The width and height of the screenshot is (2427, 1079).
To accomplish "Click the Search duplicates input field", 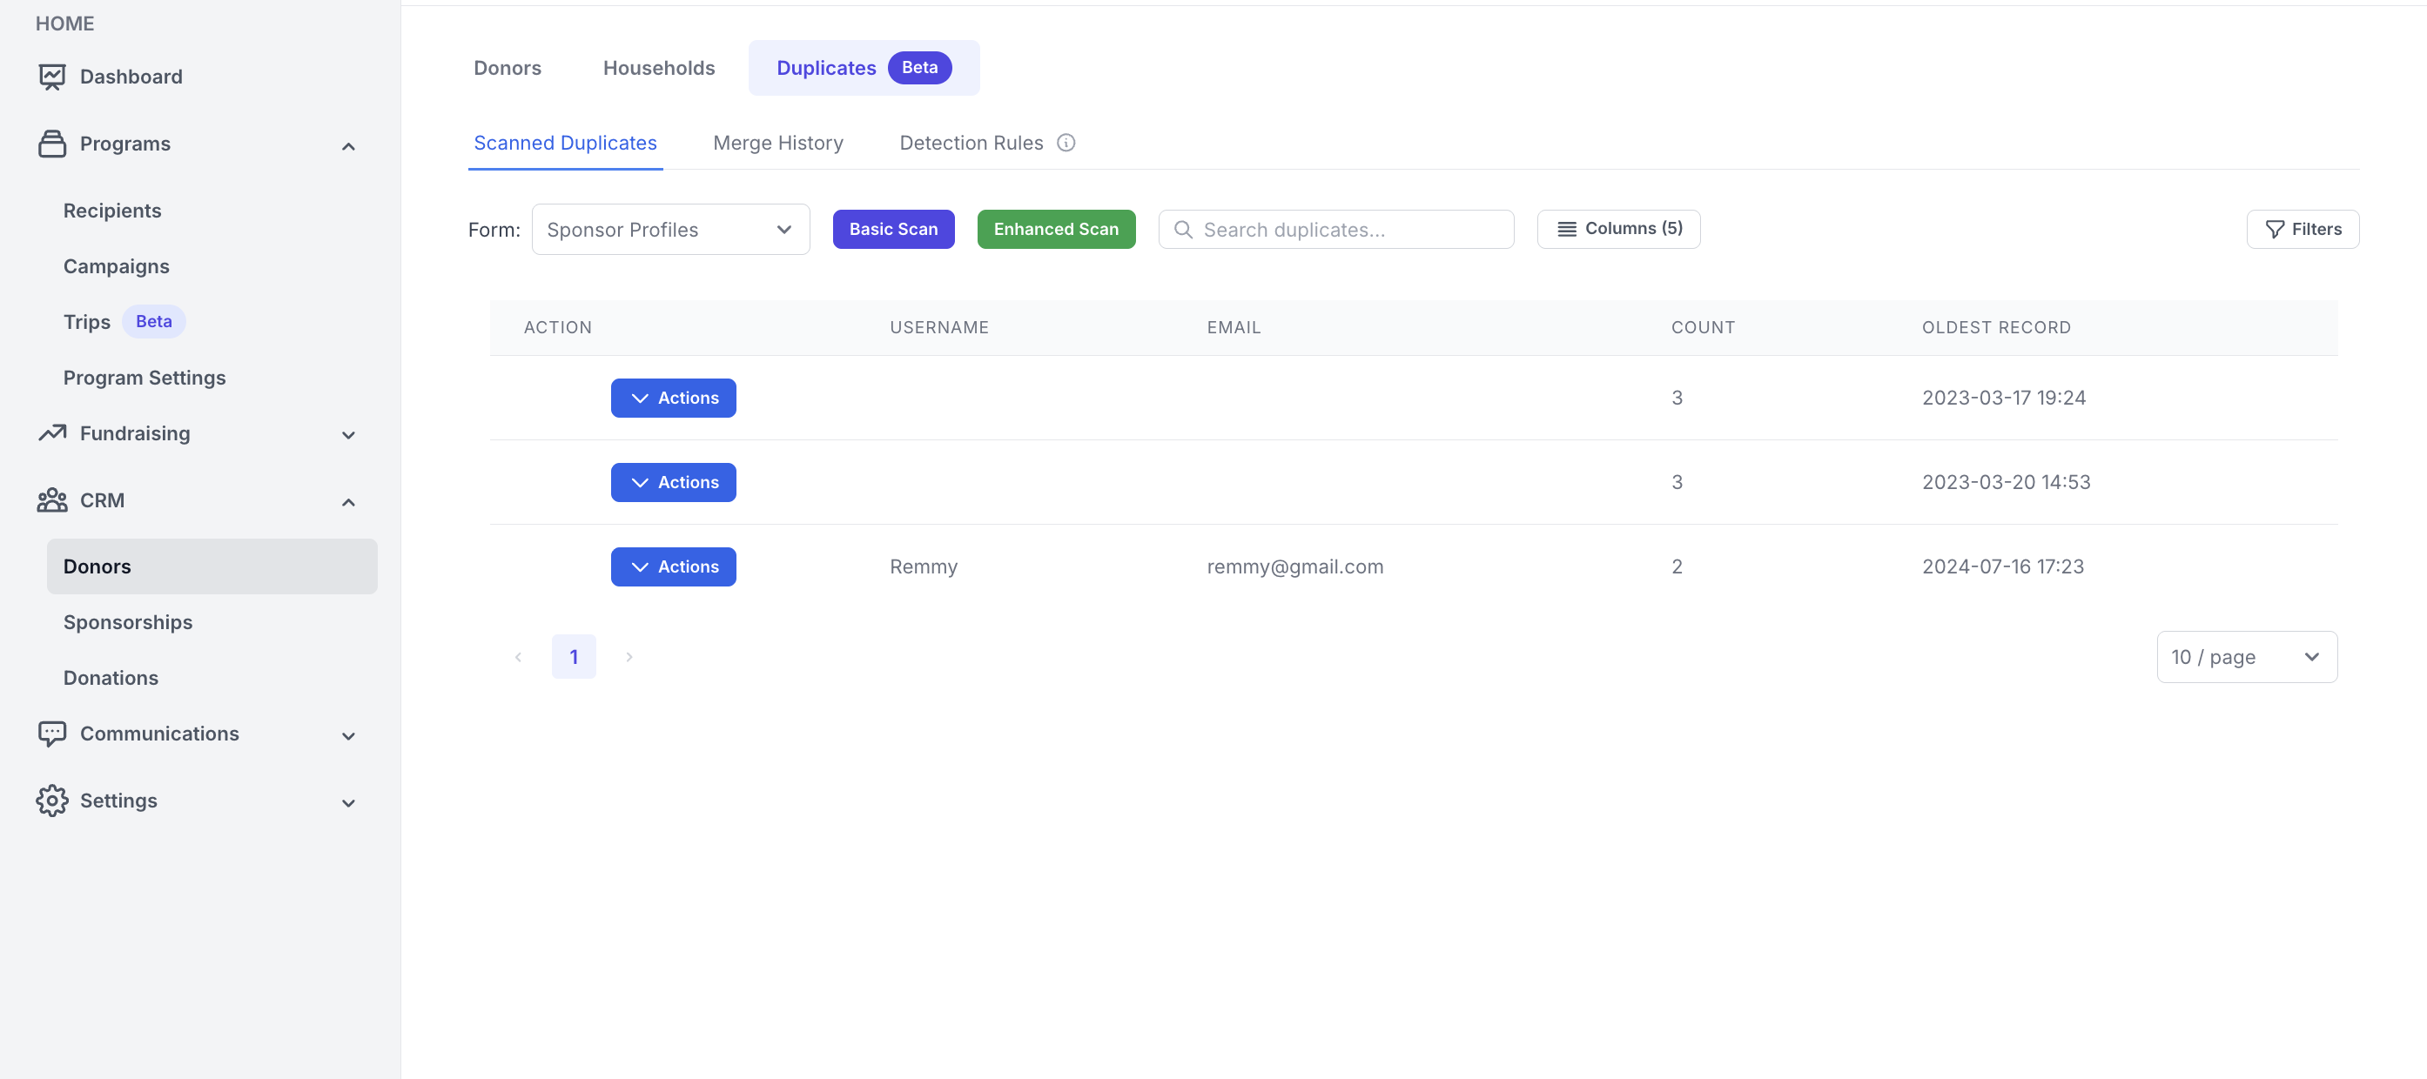I will (x=1348, y=230).
